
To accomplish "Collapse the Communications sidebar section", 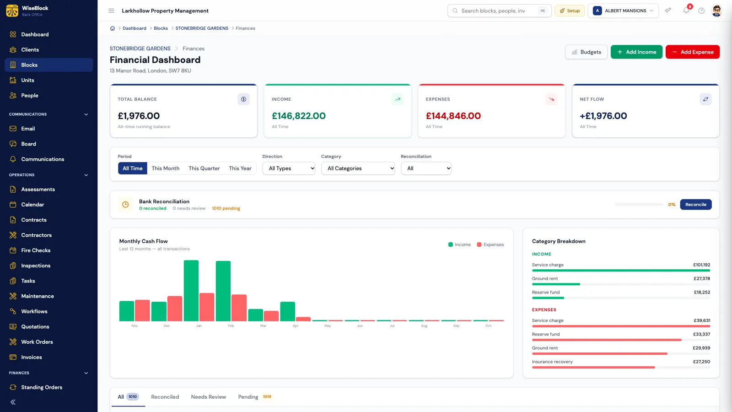I will pyautogui.click(x=86, y=114).
